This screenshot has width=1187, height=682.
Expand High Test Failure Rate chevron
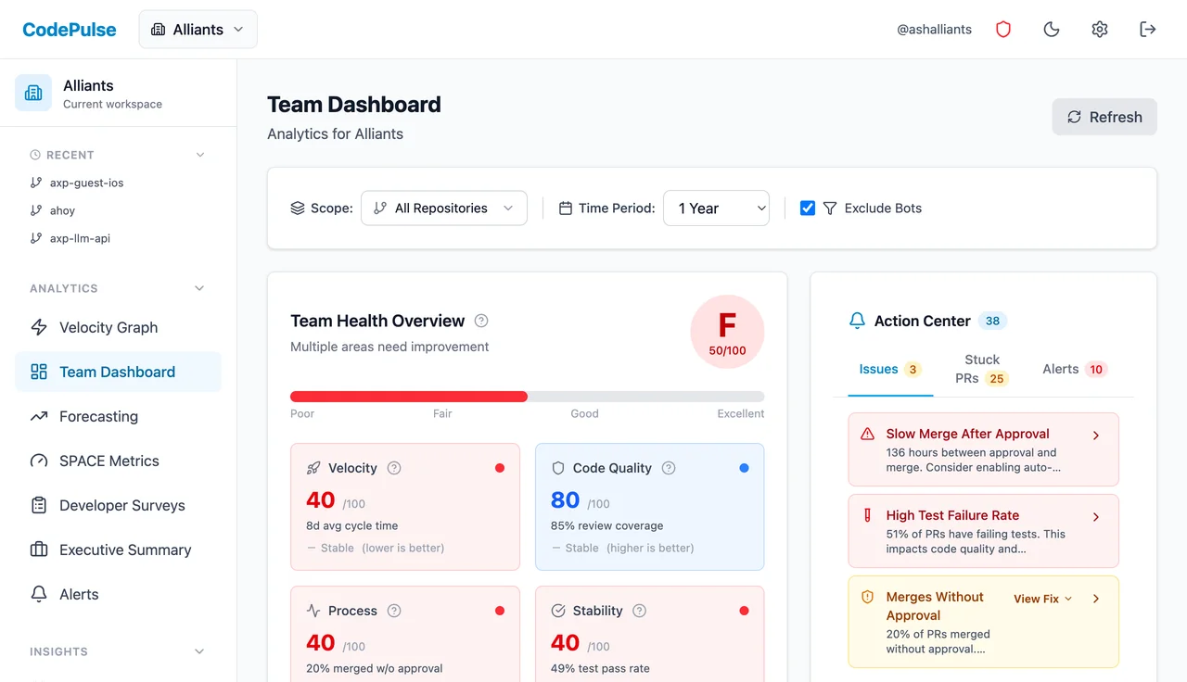tap(1096, 516)
